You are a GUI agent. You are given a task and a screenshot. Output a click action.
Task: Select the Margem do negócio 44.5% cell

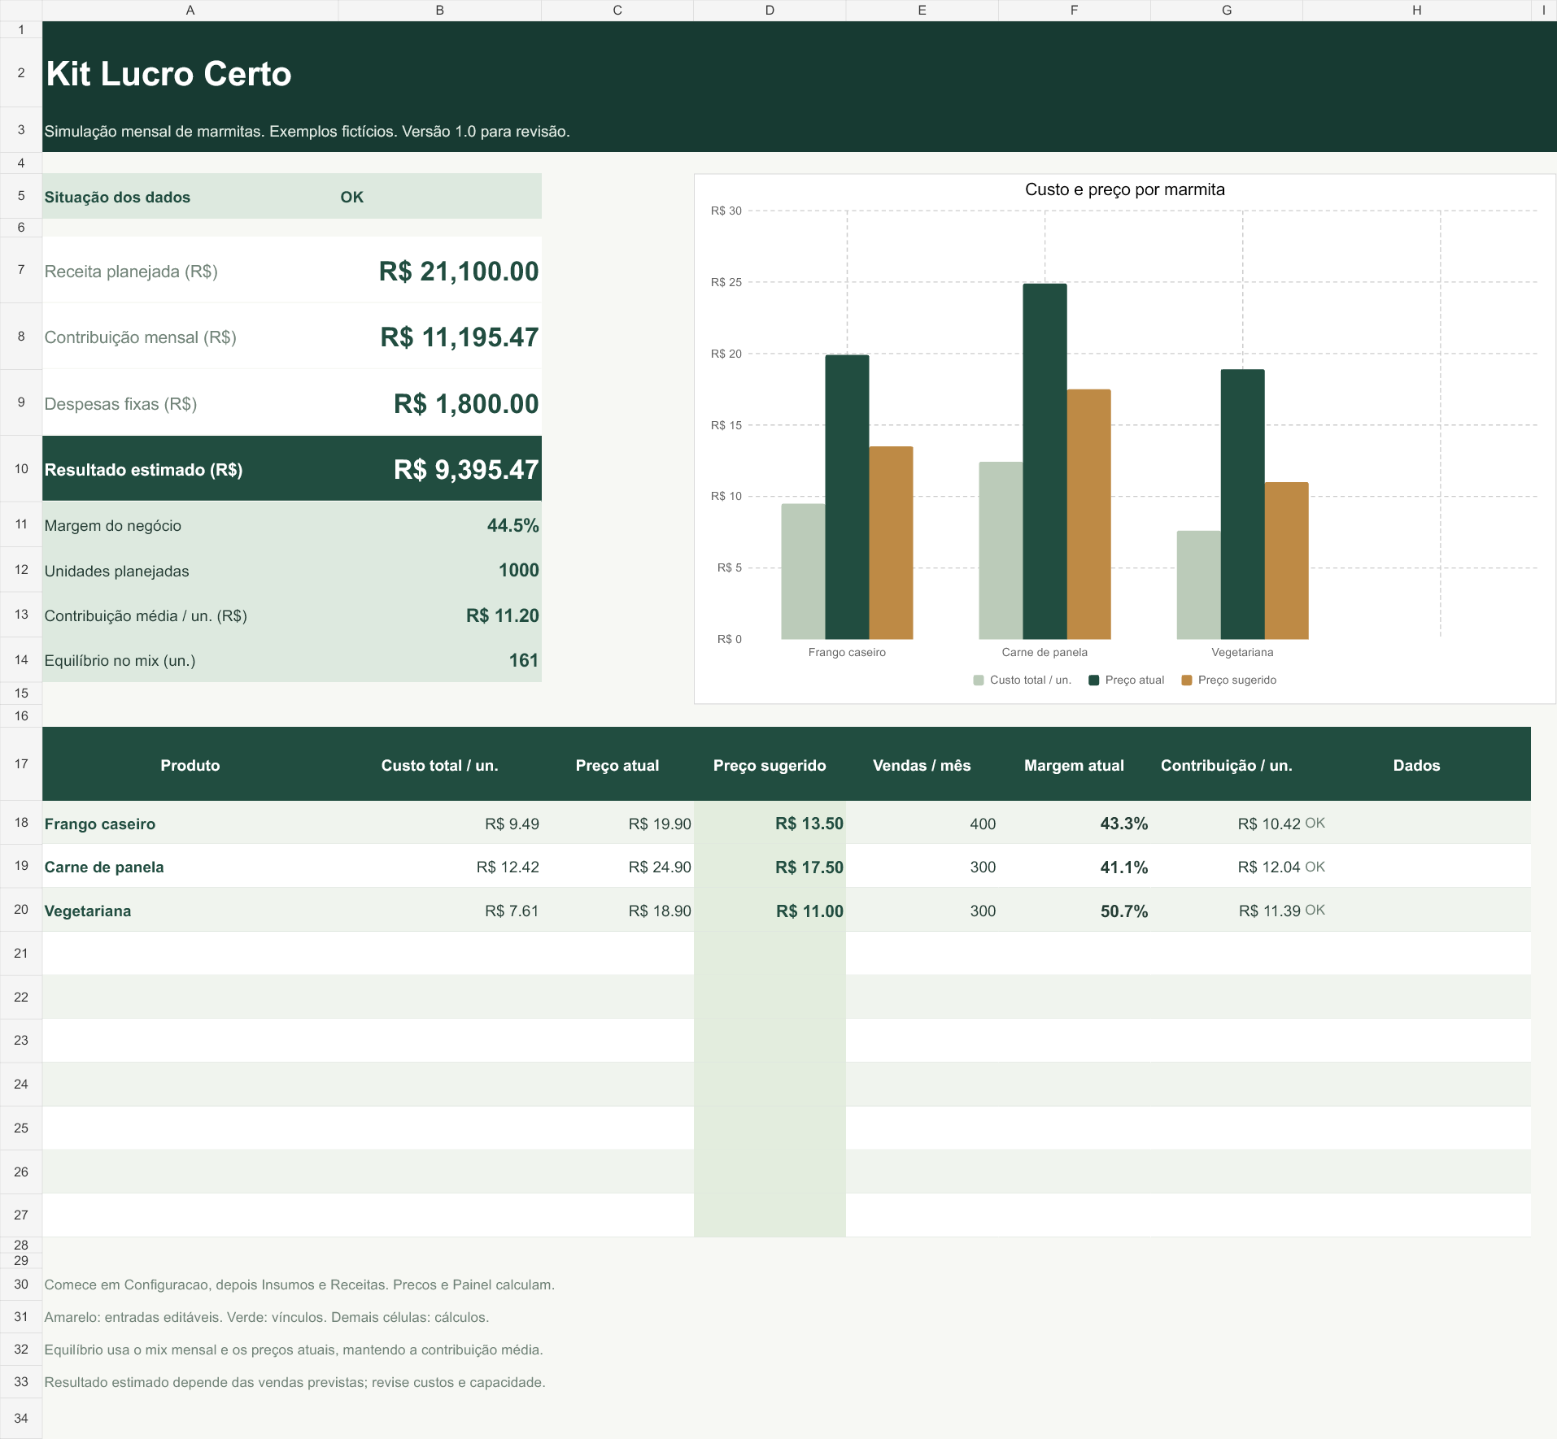[x=439, y=525]
